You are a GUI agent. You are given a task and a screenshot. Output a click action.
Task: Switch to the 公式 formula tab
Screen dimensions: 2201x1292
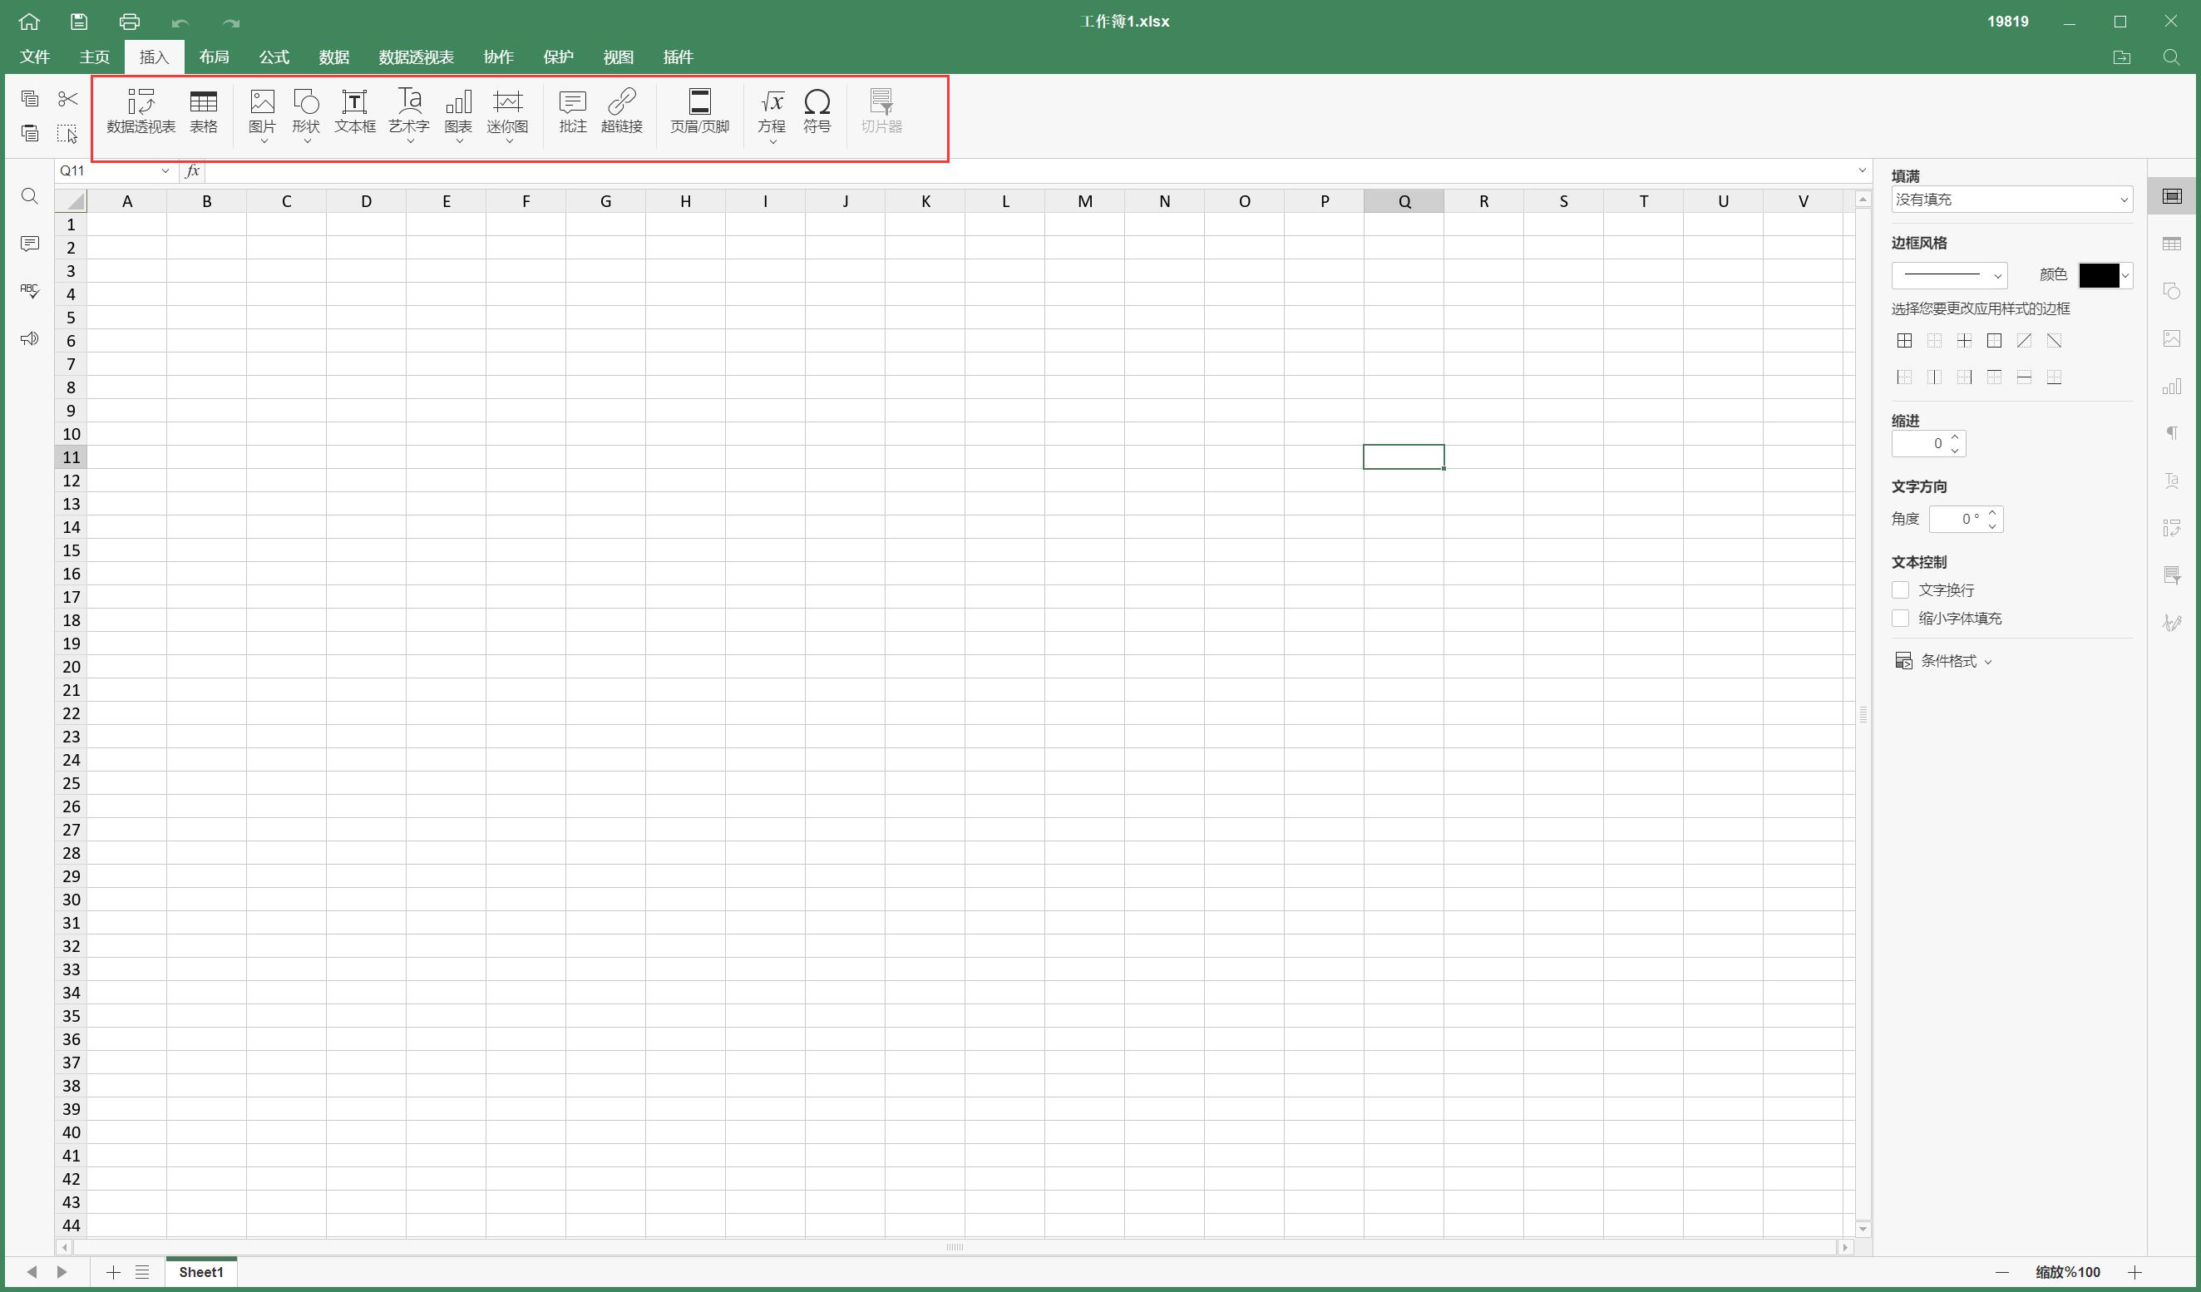(x=274, y=57)
